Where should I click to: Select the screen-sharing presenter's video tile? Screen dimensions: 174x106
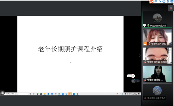pos(157,19)
